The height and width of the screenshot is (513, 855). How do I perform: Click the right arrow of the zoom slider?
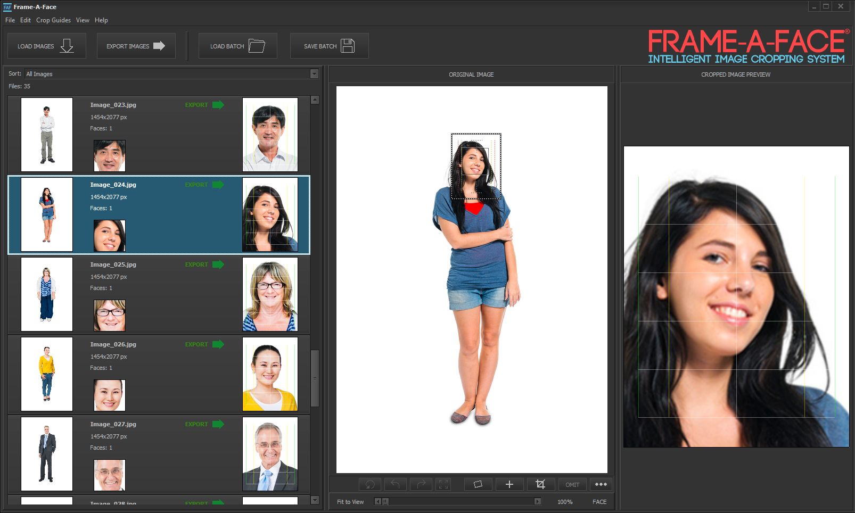click(537, 501)
